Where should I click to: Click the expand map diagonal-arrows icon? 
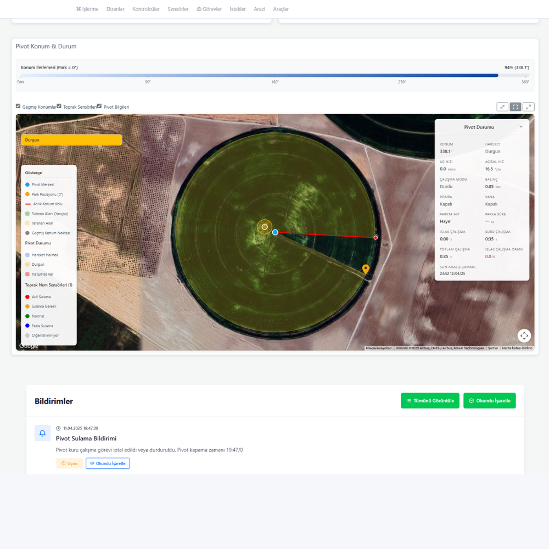point(528,107)
